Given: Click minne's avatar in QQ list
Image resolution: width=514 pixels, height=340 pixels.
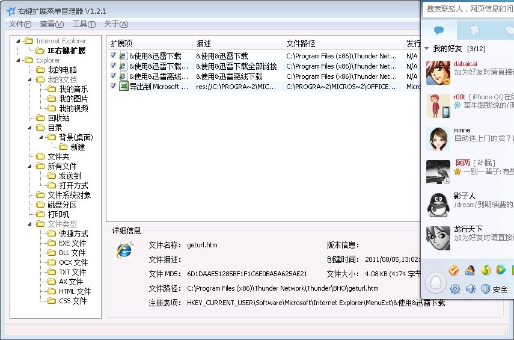Looking at the screenshot, I should pos(438,139).
